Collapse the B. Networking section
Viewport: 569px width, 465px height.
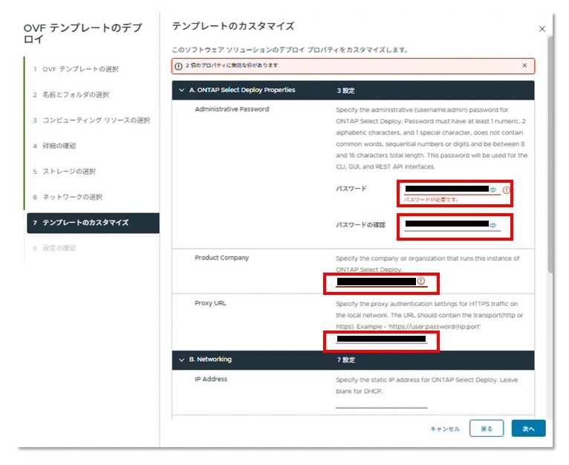[x=181, y=360]
